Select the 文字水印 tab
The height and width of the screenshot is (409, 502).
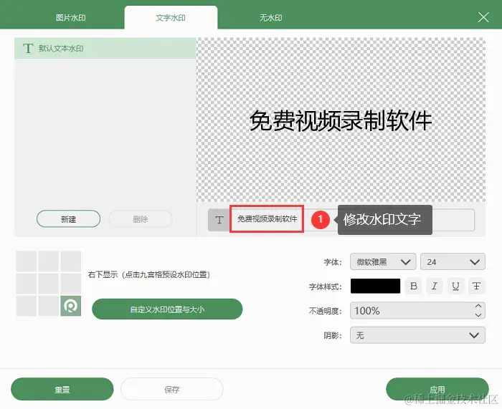point(171,18)
